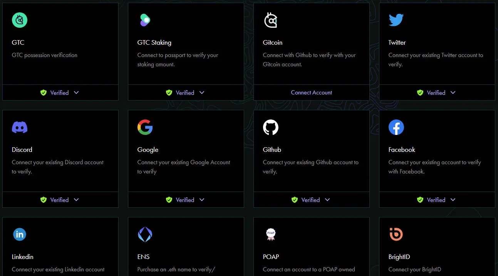This screenshot has width=498, height=276.
Task: Click the POAP badge icon
Action: coord(271,234)
